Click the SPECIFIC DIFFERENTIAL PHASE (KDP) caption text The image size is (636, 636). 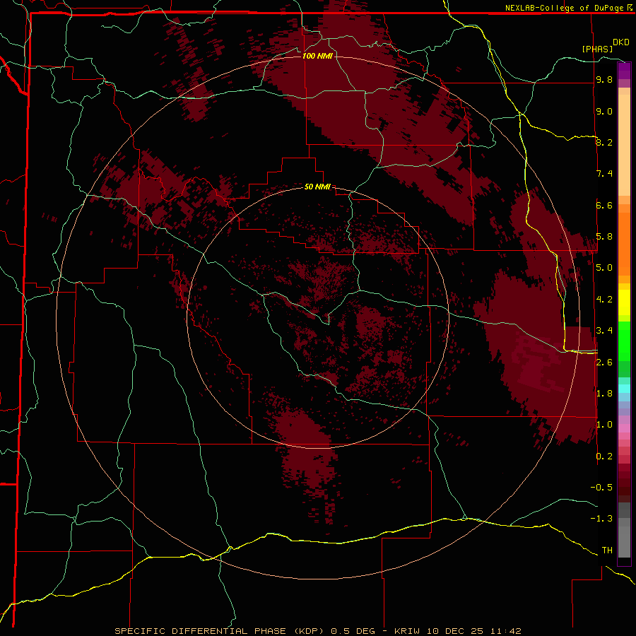pyautogui.click(x=219, y=631)
